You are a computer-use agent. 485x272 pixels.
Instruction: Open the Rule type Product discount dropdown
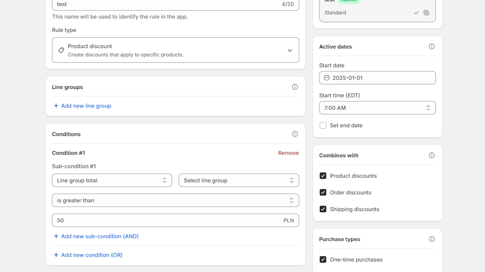coord(175,50)
